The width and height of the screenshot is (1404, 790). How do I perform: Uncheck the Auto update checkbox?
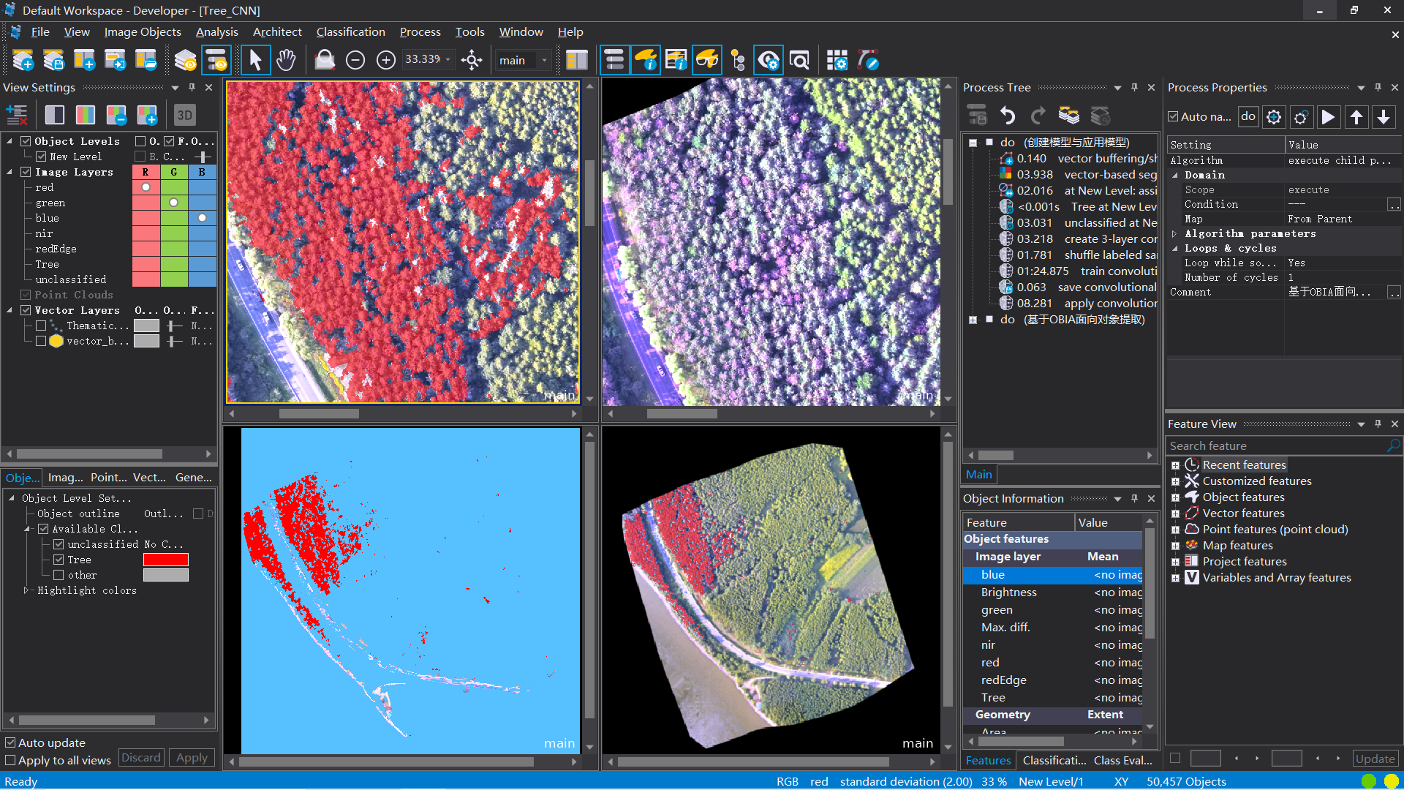pos(10,742)
